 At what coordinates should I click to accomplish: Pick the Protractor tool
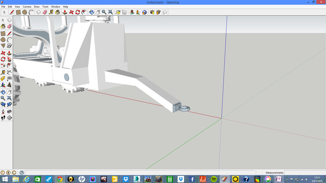[x=3, y=78]
